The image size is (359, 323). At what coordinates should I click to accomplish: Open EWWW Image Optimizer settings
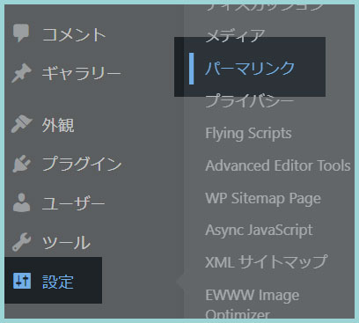click(x=253, y=305)
